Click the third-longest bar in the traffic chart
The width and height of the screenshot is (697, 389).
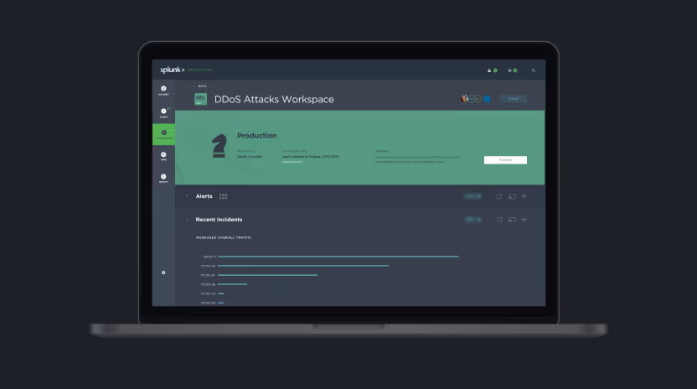click(267, 275)
